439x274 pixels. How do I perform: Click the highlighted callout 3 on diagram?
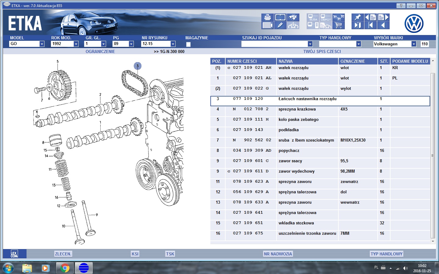[137, 66]
